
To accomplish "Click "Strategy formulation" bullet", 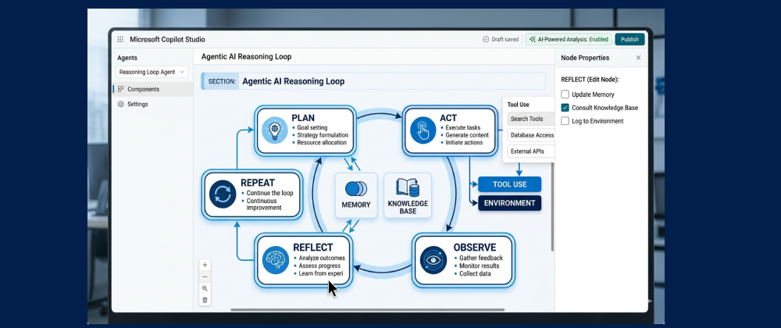I will 323,135.
